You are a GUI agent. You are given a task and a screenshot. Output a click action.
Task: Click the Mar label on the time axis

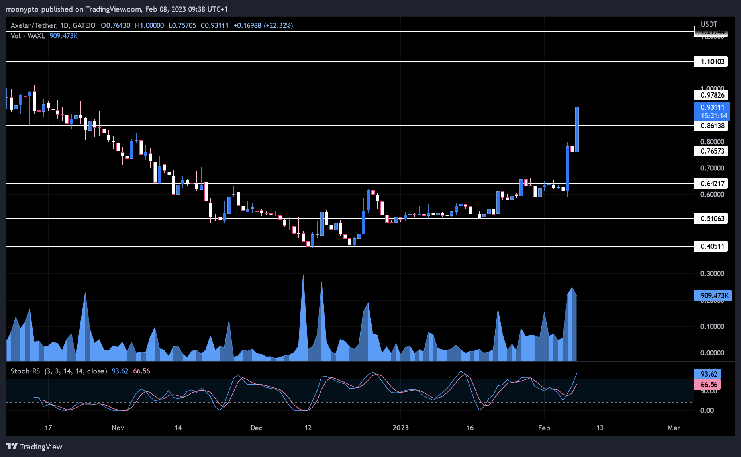[x=674, y=428]
